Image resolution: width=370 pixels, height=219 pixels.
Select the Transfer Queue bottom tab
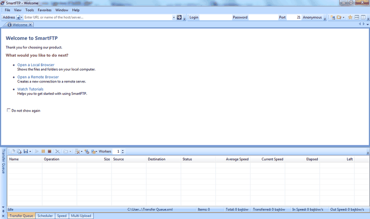21,216
